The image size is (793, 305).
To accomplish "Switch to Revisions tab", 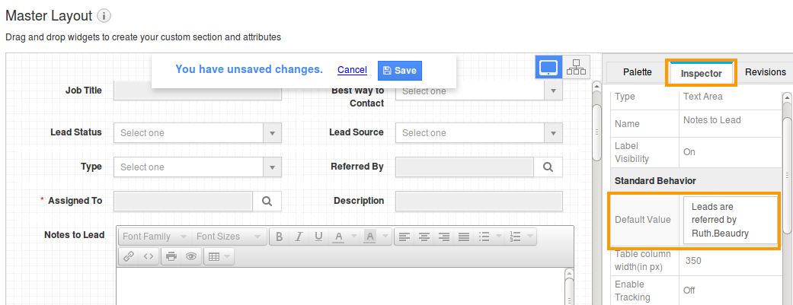I will click(765, 72).
